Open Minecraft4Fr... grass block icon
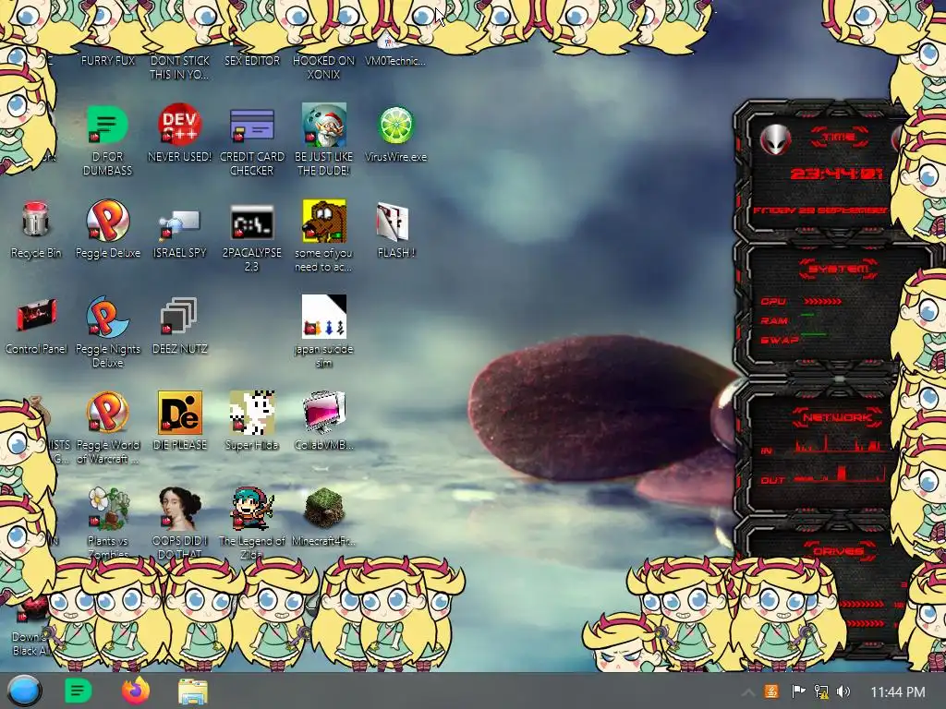The width and height of the screenshot is (946, 709). pos(324,509)
